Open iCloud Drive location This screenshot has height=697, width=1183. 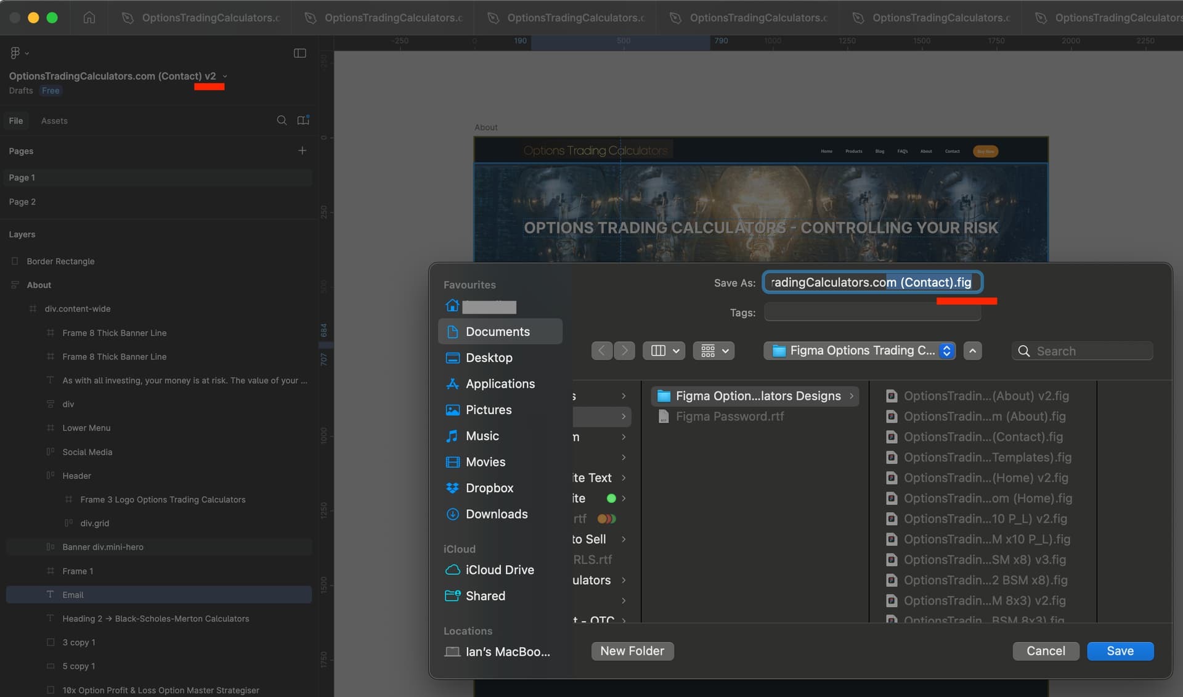(500, 570)
